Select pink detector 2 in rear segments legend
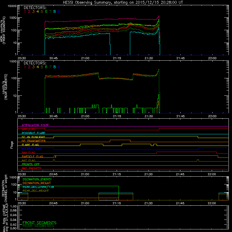 [x=29, y=67]
